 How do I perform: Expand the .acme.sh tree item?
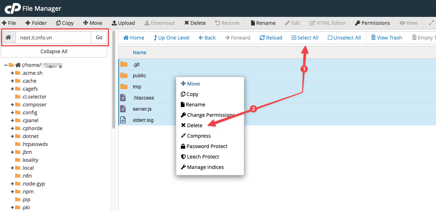[13, 73]
